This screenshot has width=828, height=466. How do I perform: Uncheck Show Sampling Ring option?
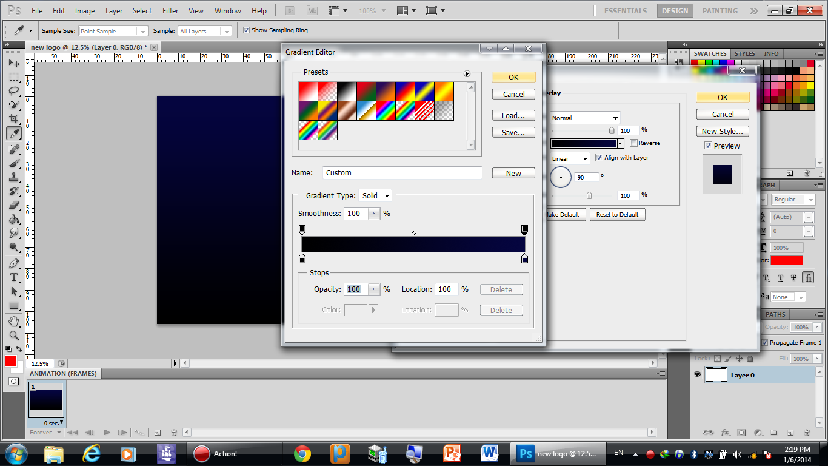[x=246, y=30]
